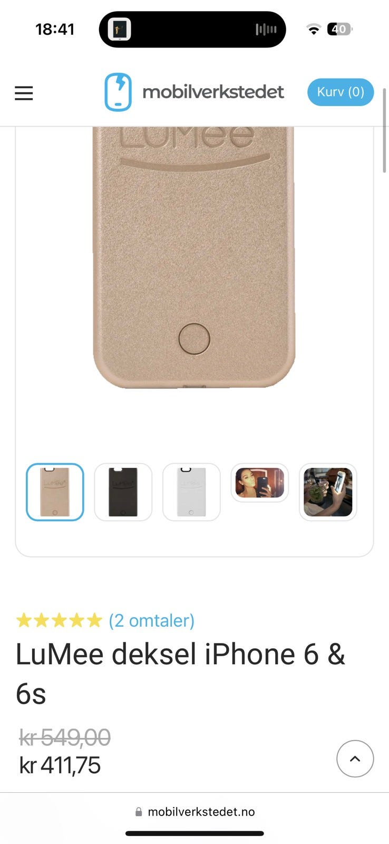Screen dimensions: 389x844
Task: Select the gold LuMee case thumbnail
Action: [55, 492]
